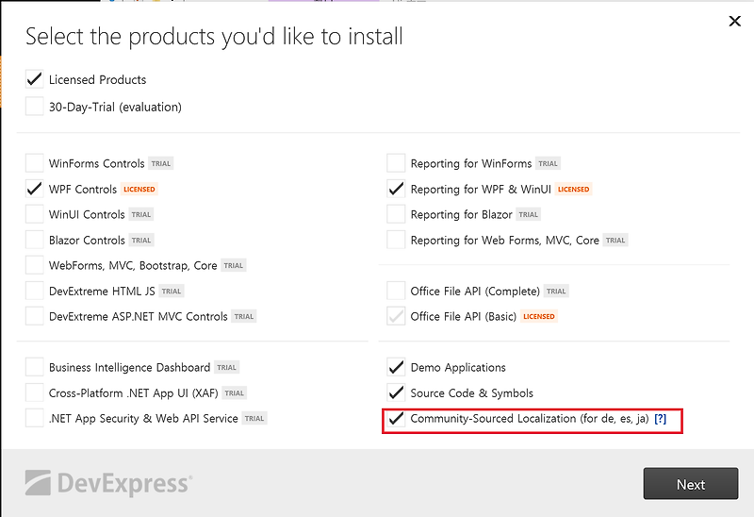Open the [?] help link for localization
Image resolution: width=754 pixels, height=517 pixels.
click(661, 419)
